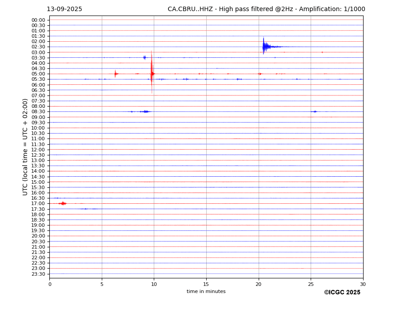The width and height of the screenshot is (412, 309).
Task: Click x-axis tick label 15
Action: coord(206,284)
